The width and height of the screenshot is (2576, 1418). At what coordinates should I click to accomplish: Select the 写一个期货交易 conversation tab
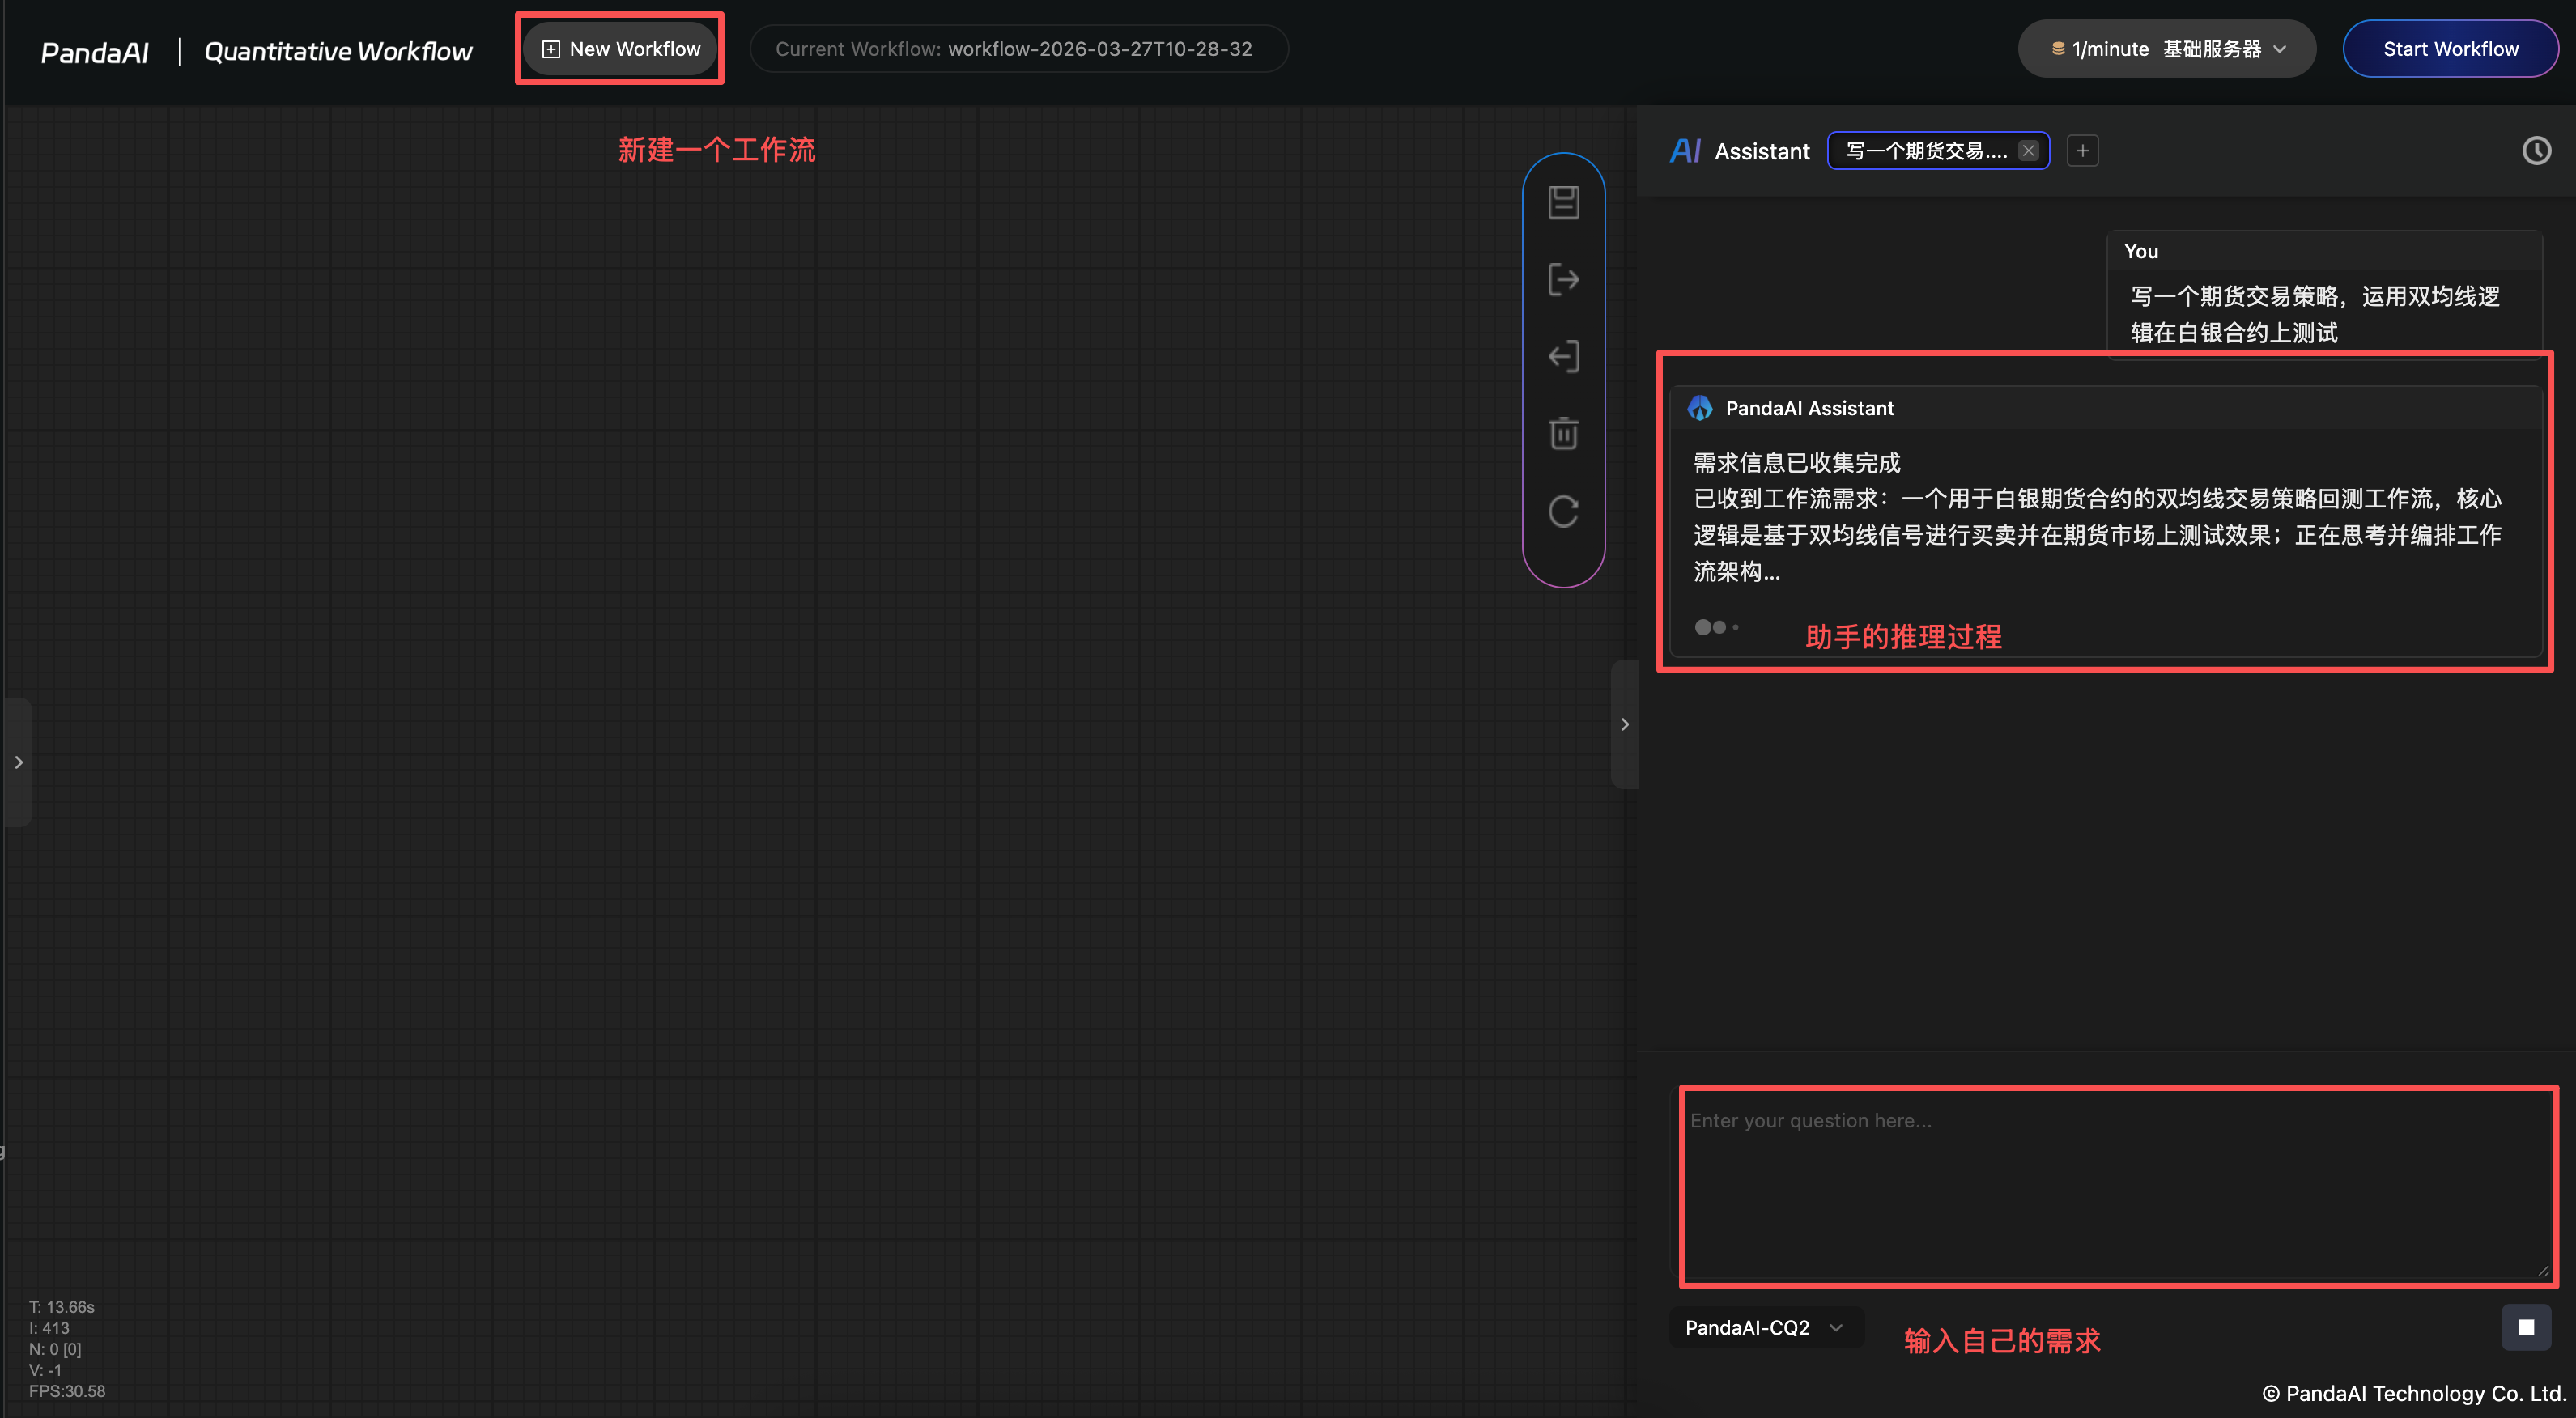coord(1925,151)
